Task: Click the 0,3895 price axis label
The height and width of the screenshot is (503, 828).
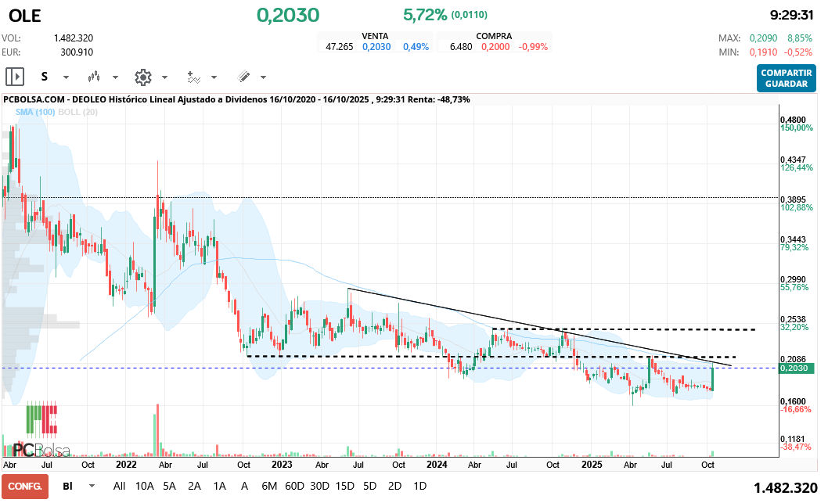Action: (x=793, y=199)
